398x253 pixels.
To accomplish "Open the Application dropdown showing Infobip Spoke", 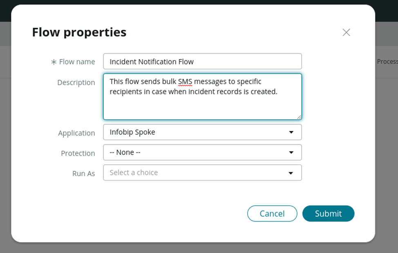I will 196,132.
